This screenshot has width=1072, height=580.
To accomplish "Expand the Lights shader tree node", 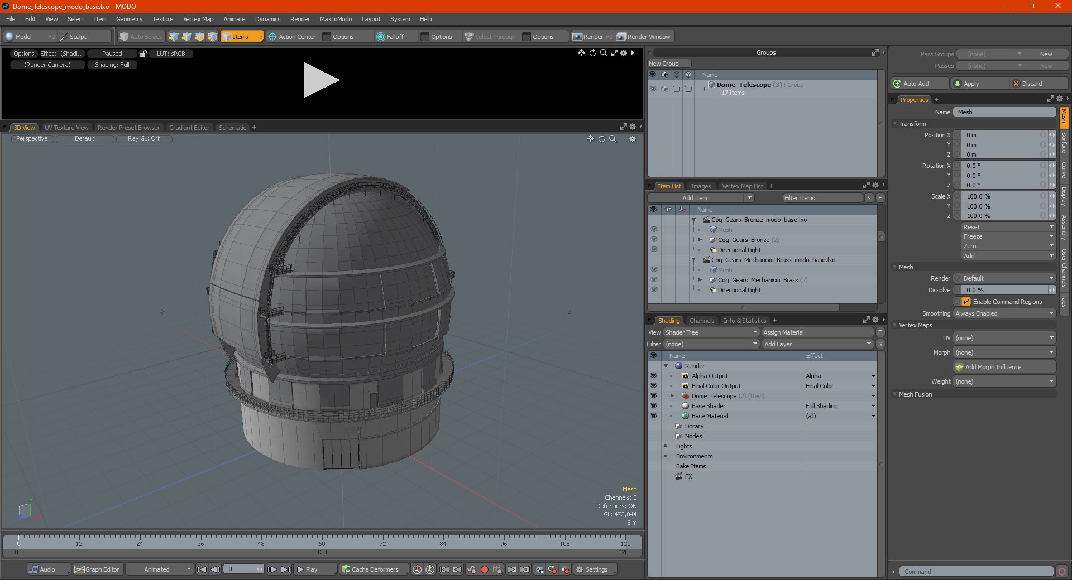I will tap(666, 446).
